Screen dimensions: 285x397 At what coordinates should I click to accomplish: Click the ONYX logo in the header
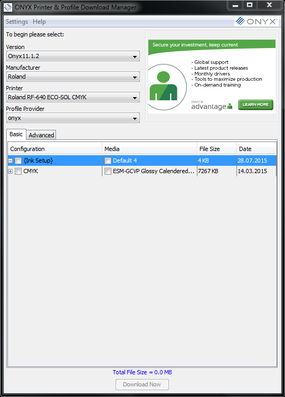click(256, 21)
